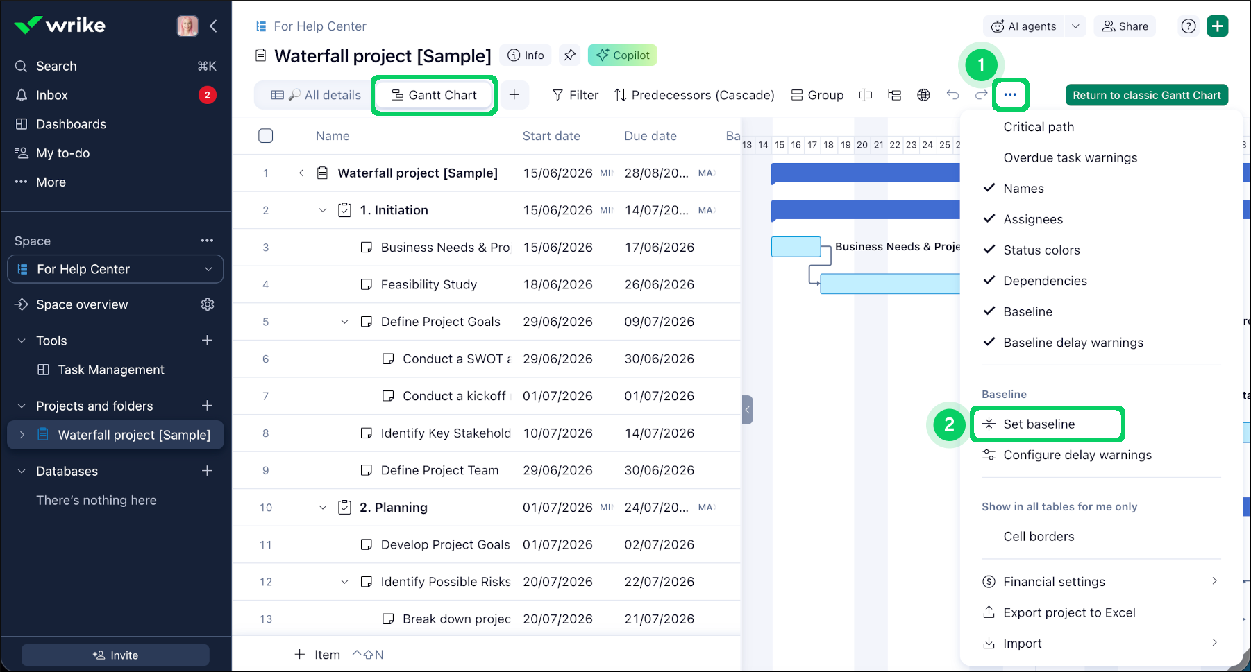Add a new tool with the plus
1251x672 pixels.
tap(207, 341)
